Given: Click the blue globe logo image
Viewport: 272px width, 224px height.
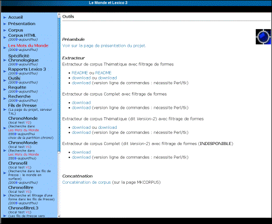Looking at the screenshot, I should click(263, 37).
